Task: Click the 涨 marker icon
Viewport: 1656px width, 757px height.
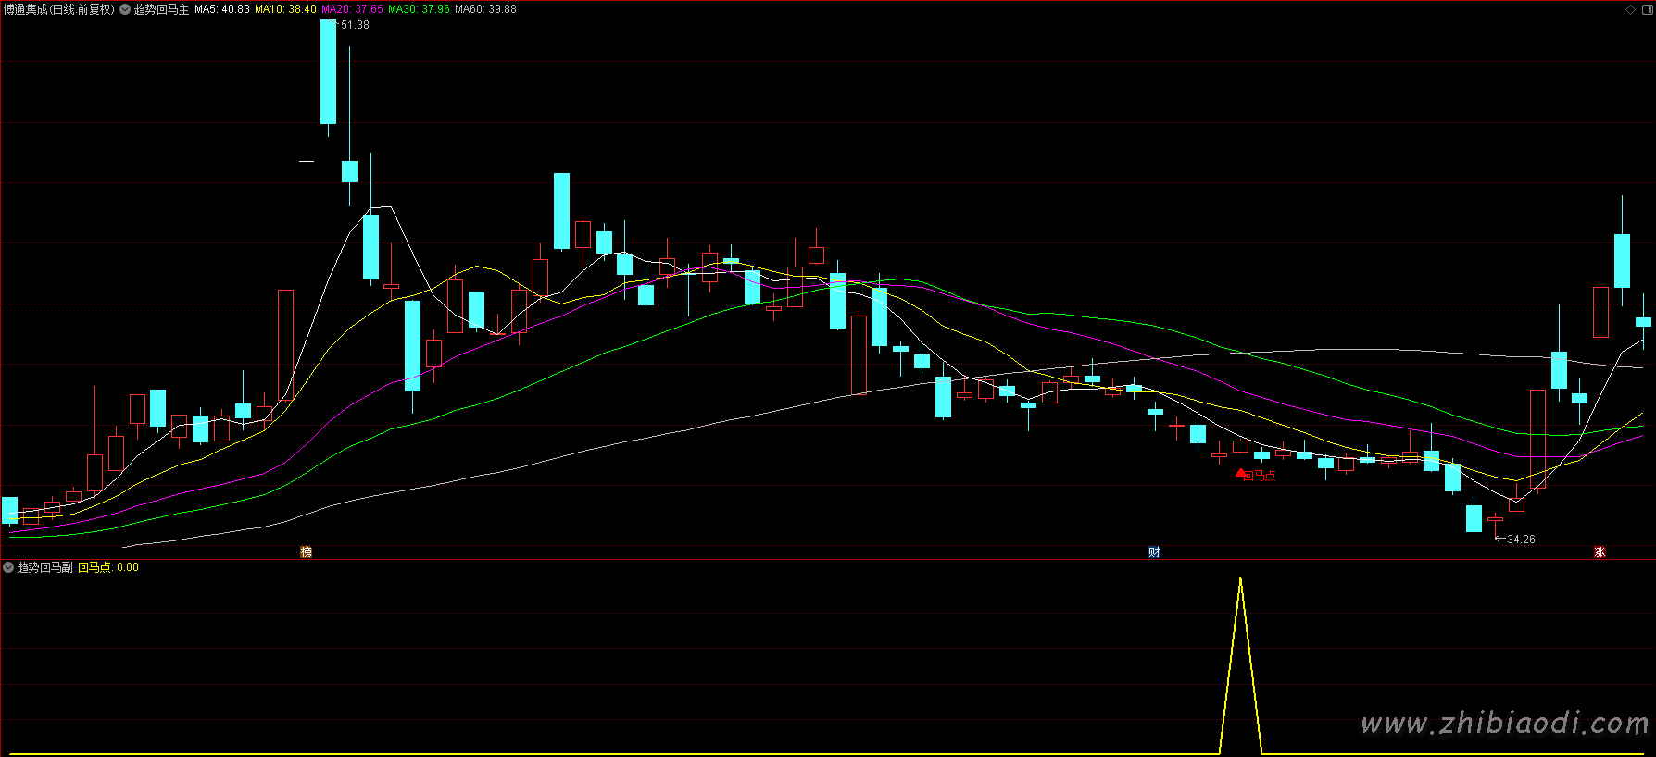Action: tap(1600, 552)
